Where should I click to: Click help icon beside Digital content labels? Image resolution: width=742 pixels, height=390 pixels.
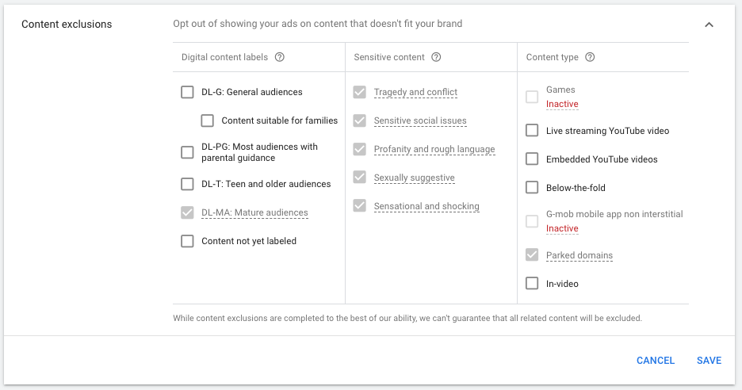click(x=280, y=57)
